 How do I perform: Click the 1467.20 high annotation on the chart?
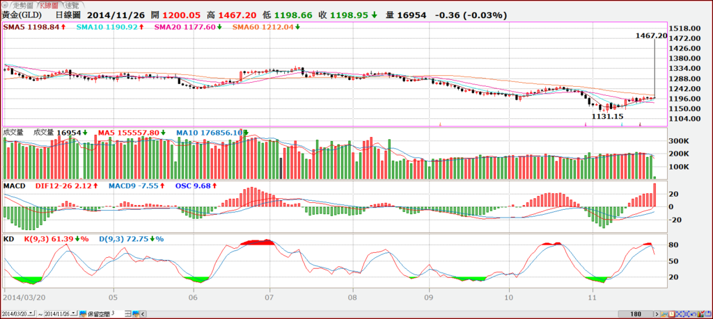[652, 35]
